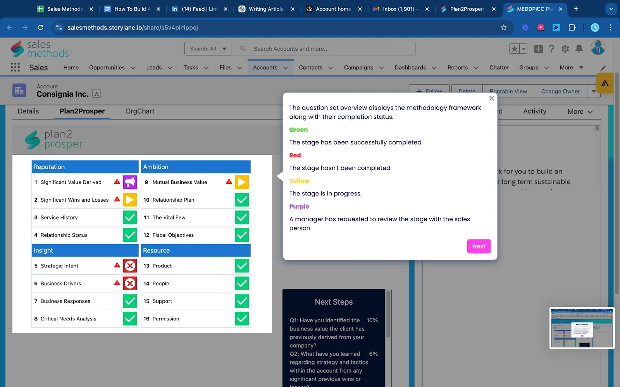This screenshot has width=620, height=387.
Task: Open the browser extensions puzzle icon
Action: (572, 27)
